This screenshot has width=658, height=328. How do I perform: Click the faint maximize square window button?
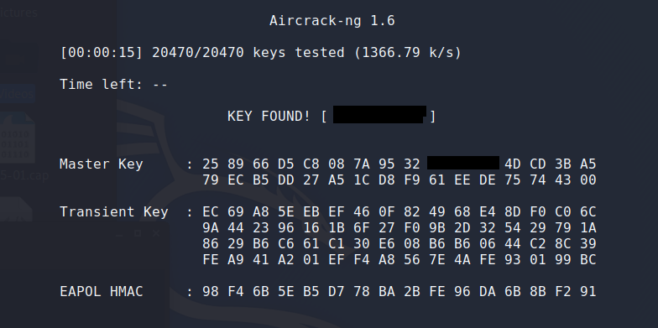click(138, 233)
